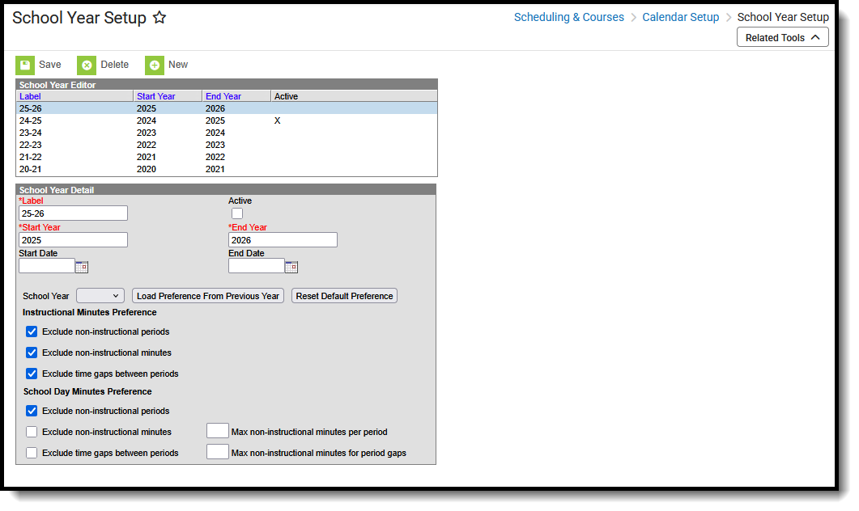Select the 24-25 school year row

point(227,120)
